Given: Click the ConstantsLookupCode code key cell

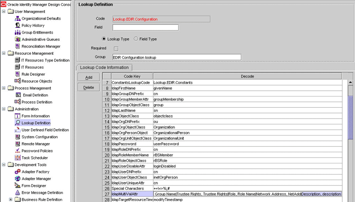Looking at the screenshot, I should pos(132,83).
